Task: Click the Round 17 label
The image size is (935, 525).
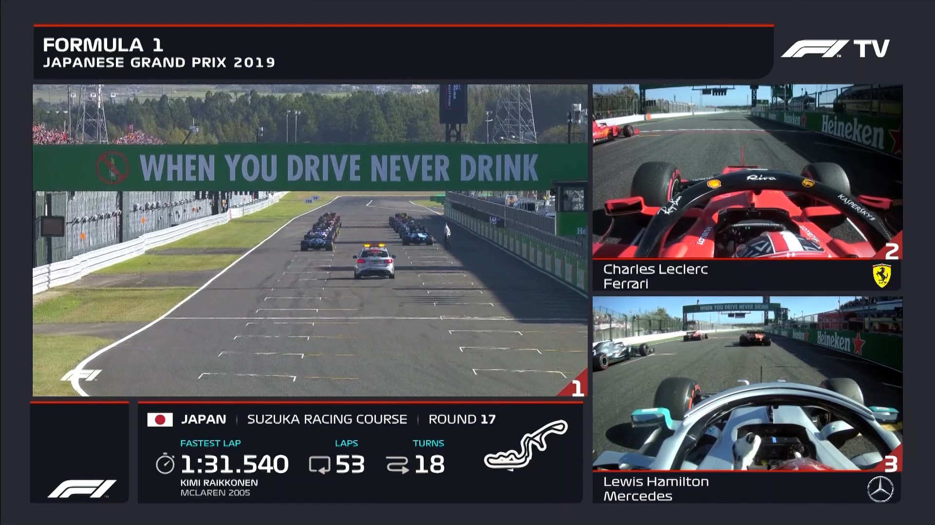Action: click(x=462, y=420)
